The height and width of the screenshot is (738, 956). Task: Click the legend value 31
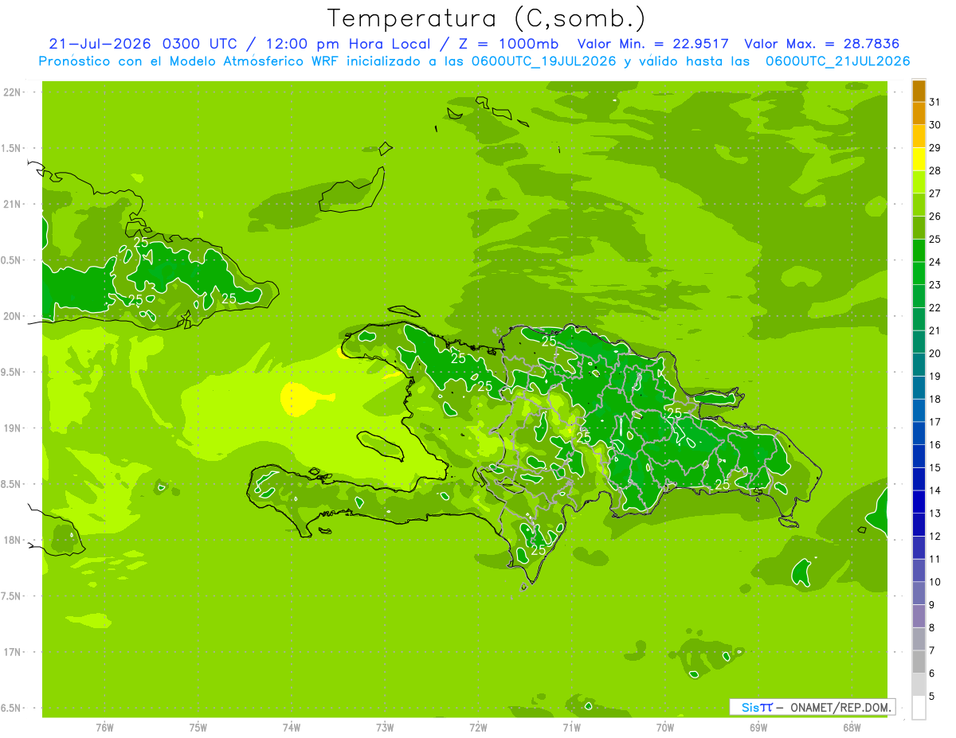[934, 102]
